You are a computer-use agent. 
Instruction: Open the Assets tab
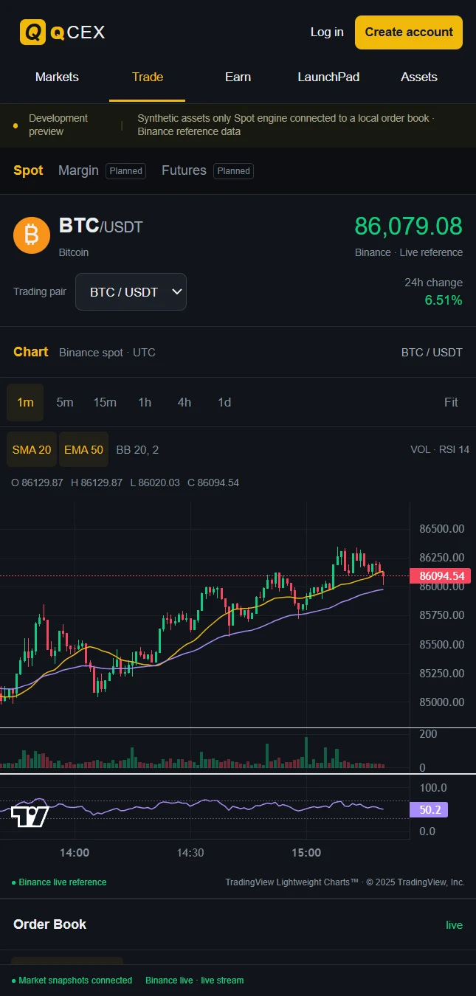(419, 77)
